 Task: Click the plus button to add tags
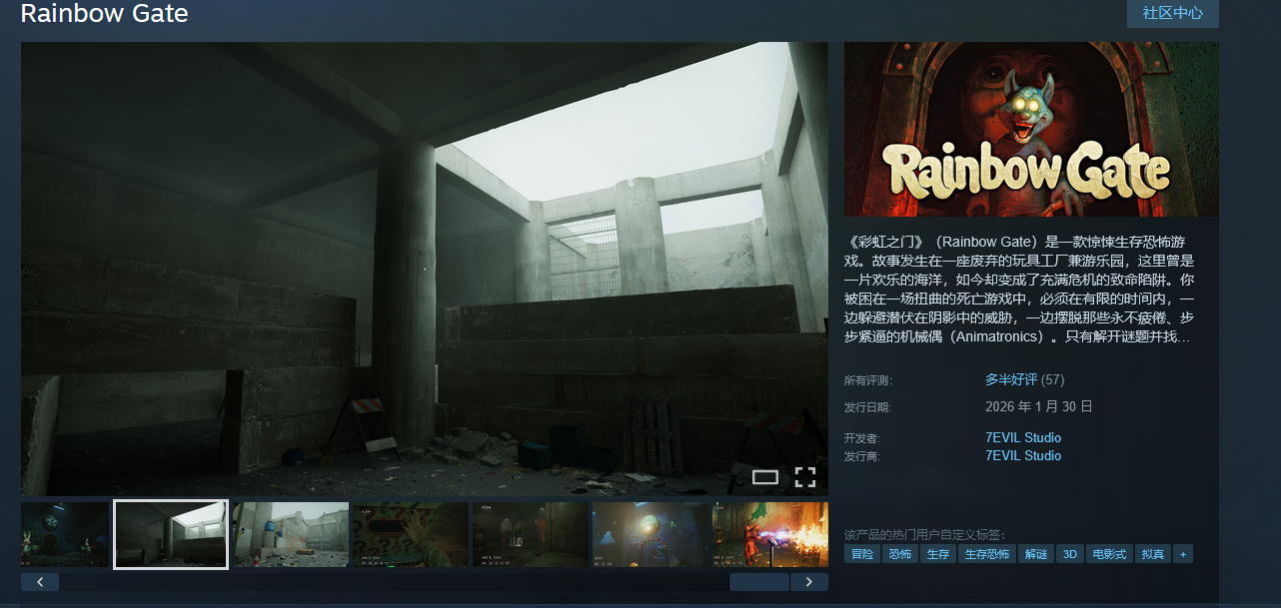point(1183,554)
